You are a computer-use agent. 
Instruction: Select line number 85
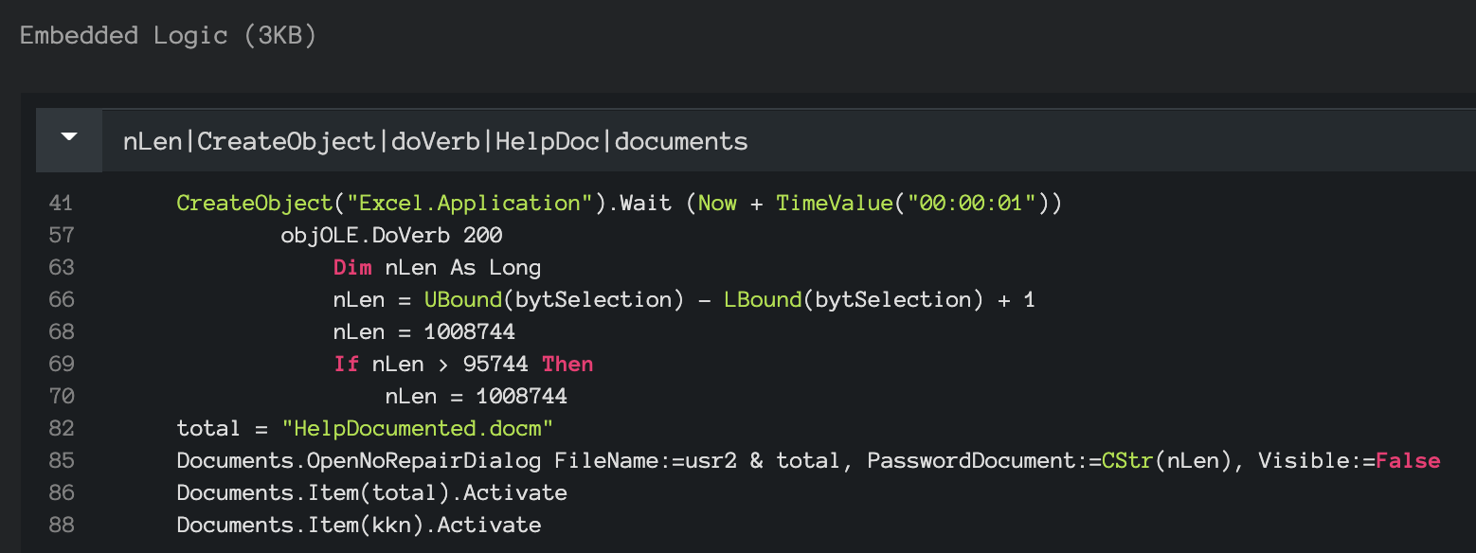tap(61, 460)
